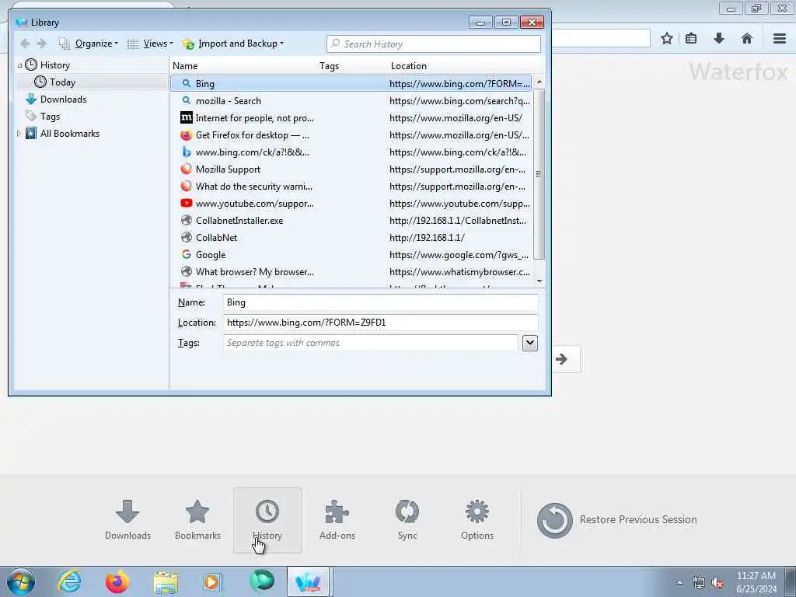Show bookmarks list icon in toolbar
Viewport: 796px width, 597px height.
[691, 39]
